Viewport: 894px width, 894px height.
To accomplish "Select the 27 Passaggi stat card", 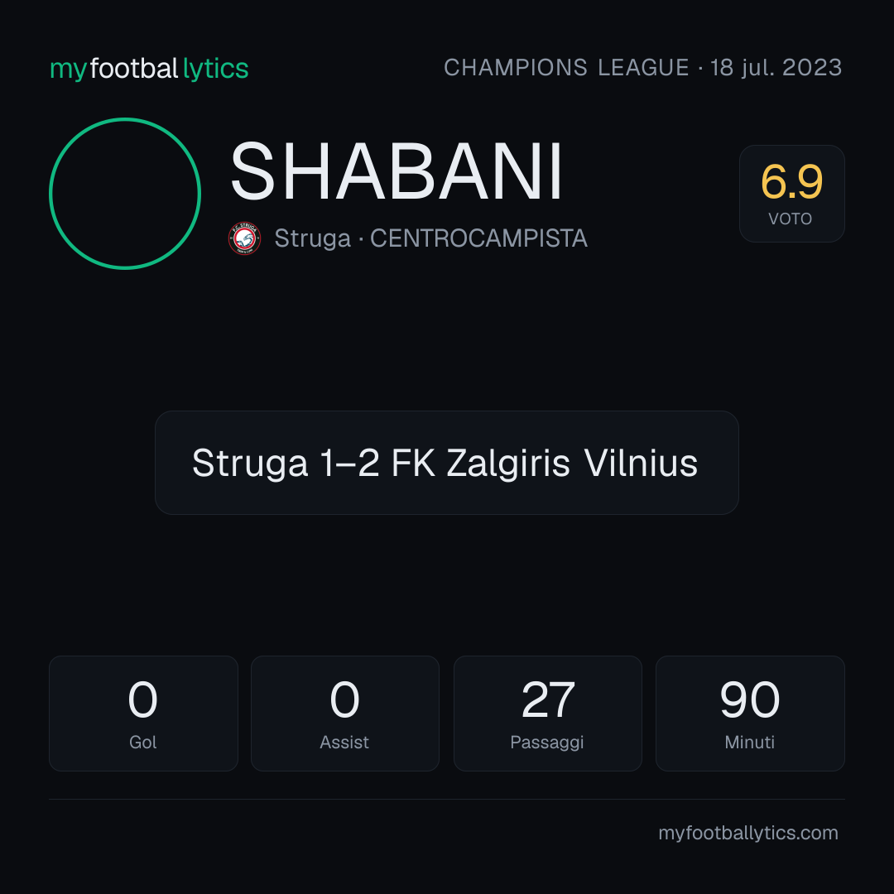I will coord(547,714).
